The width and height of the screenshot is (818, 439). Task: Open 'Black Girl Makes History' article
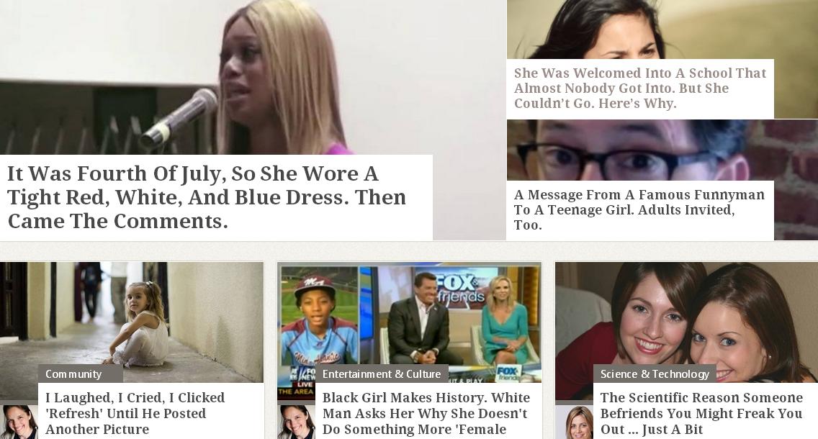coord(426,413)
